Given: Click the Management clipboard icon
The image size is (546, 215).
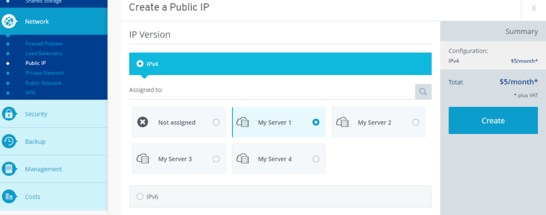Looking at the screenshot, I should coord(9,169).
